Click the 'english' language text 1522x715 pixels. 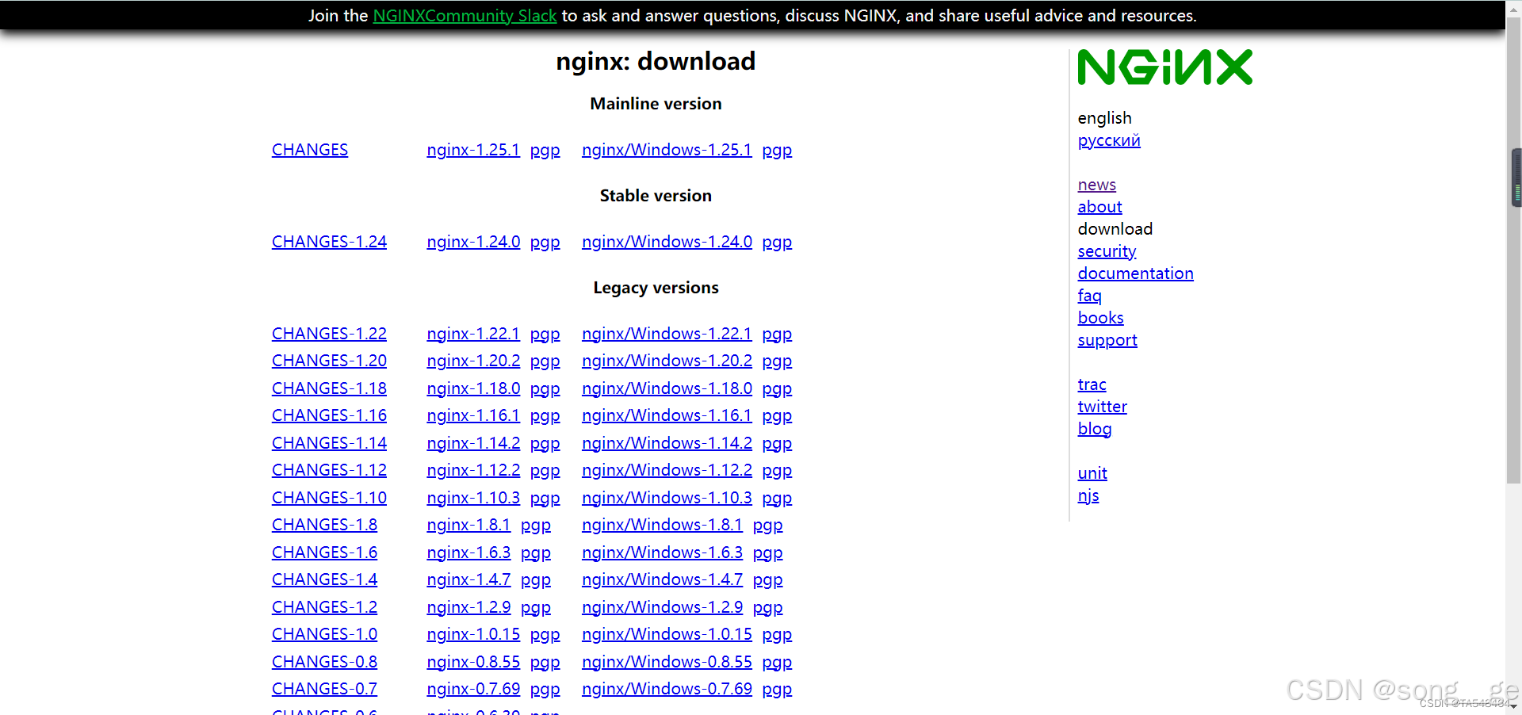click(x=1104, y=118)
